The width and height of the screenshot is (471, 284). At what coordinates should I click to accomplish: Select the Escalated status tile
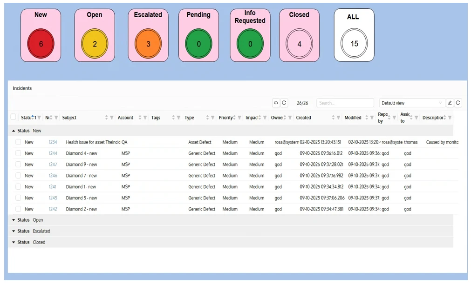click(148, 35)
